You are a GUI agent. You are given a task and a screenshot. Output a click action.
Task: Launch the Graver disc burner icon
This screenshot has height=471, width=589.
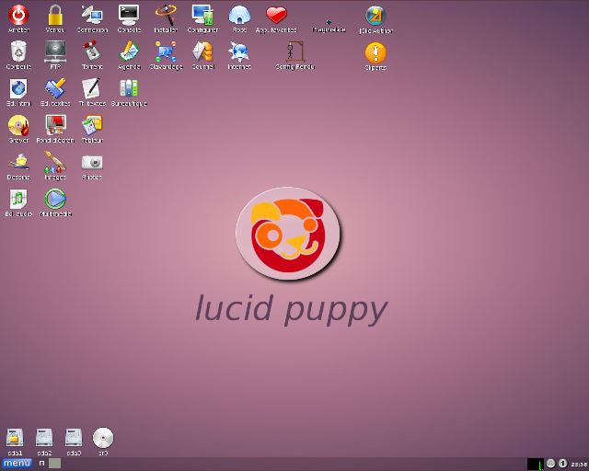18,125
